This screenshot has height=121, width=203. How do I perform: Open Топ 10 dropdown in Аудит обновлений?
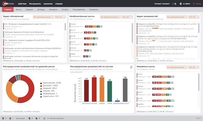pos(60,17)
